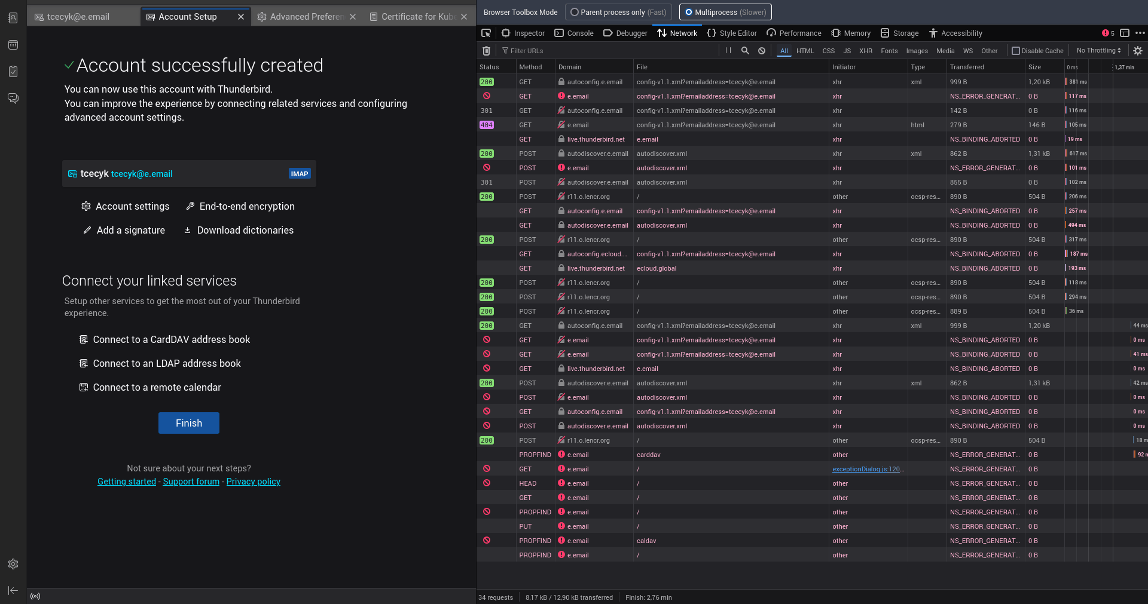
Task: Open the devtools more options menu
Action: click(1140, 33)
